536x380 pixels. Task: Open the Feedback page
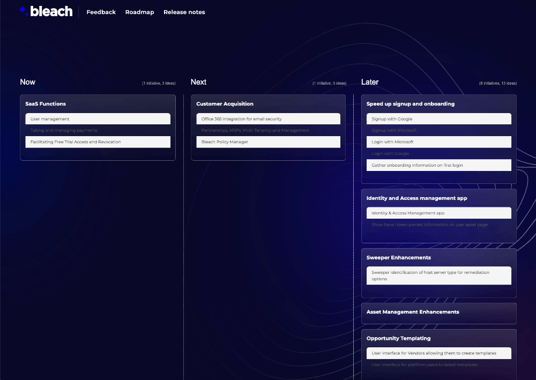click(101, 12)
